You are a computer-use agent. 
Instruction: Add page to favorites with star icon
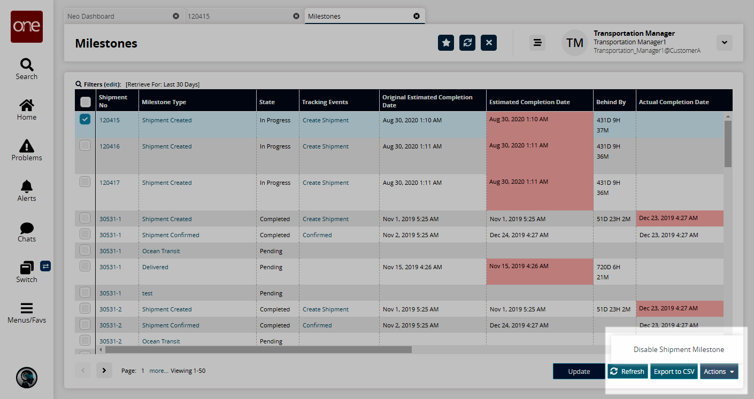click(446, 43)
